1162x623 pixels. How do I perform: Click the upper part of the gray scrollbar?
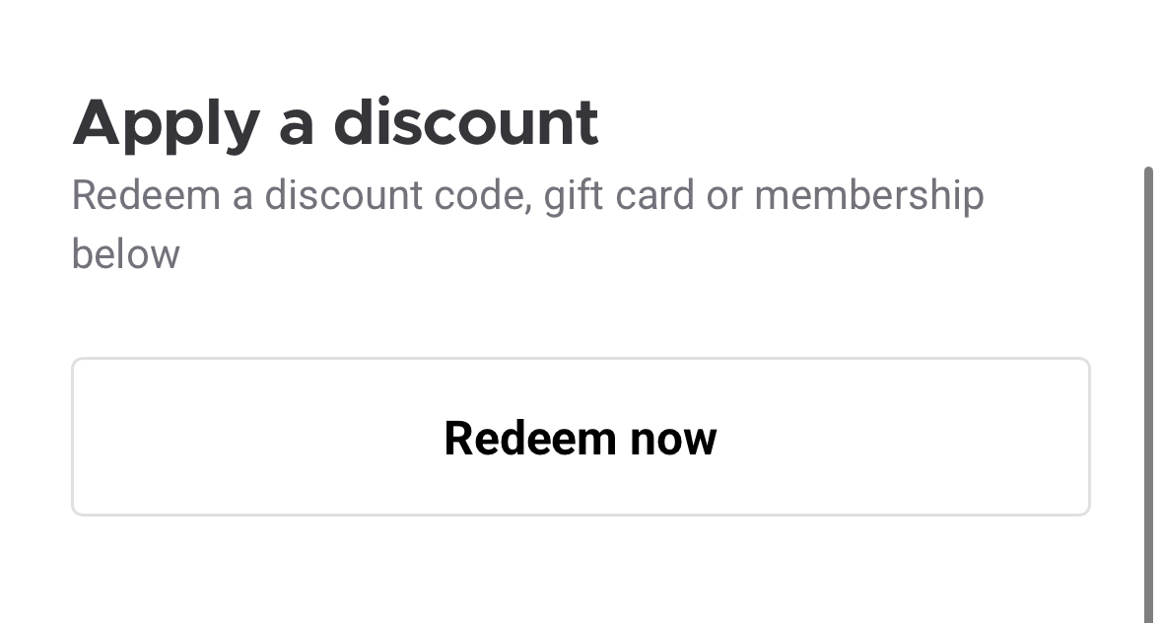[x=1148, y=227]
